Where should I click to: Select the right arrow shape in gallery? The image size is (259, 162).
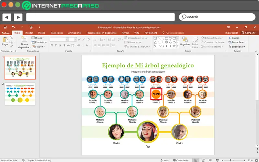167,42
